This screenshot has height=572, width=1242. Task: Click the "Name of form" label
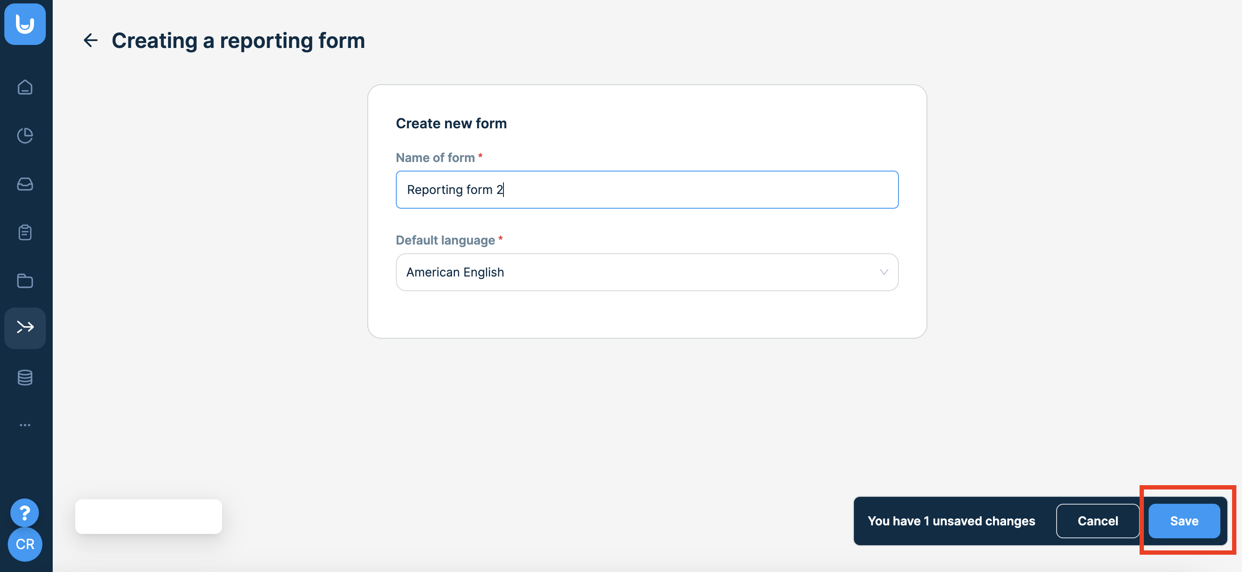(435, 158)
